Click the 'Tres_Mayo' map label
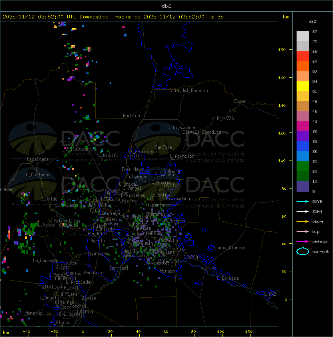333x337 pixels. coord(132,169)
